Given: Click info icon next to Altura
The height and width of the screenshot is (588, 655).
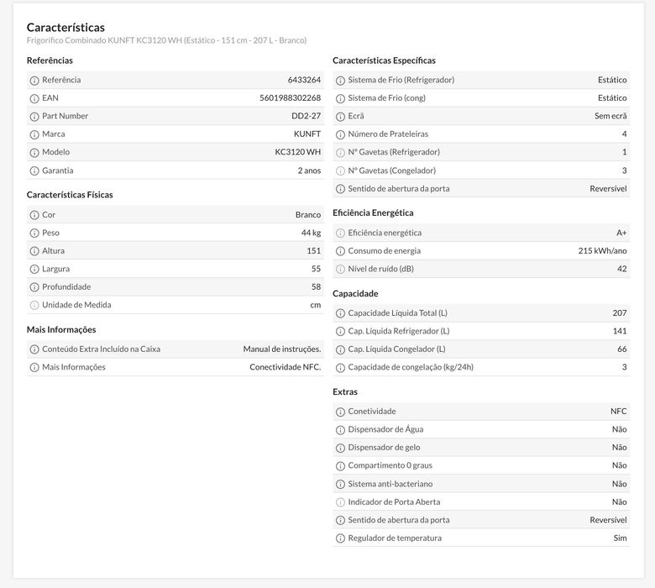Looking at the screenshot, I should (34, 251).
